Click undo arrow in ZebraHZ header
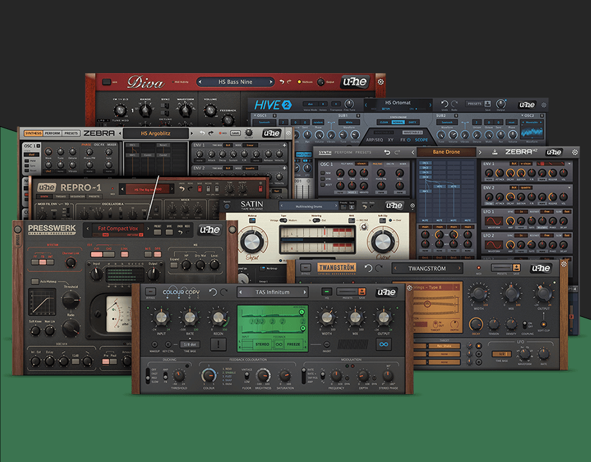The width and height of the screenshot is (591, 462). click(387, 152)
